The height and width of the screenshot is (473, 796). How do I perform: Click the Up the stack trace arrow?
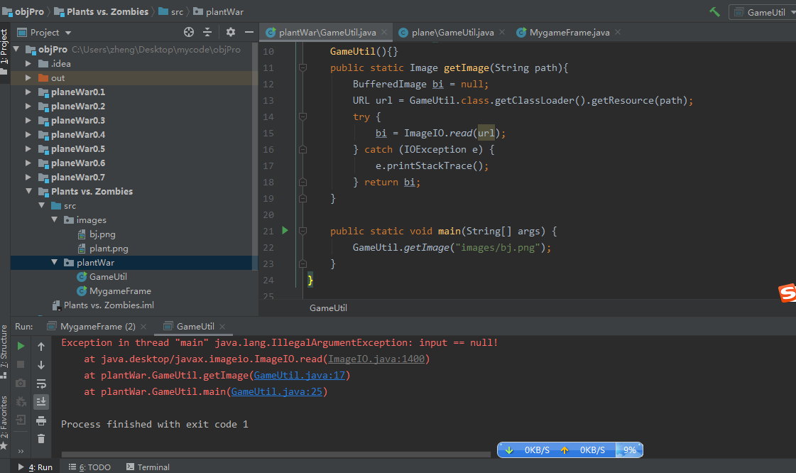pyautogui.click(x=41, y=347)
